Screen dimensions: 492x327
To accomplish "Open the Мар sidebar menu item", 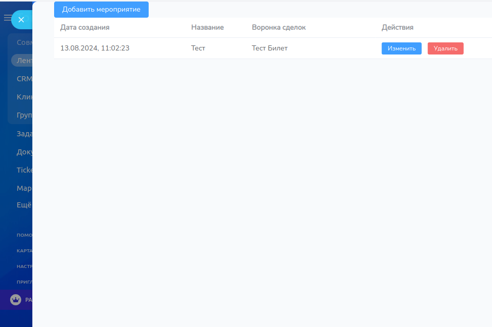I will [x=24, y=188].
